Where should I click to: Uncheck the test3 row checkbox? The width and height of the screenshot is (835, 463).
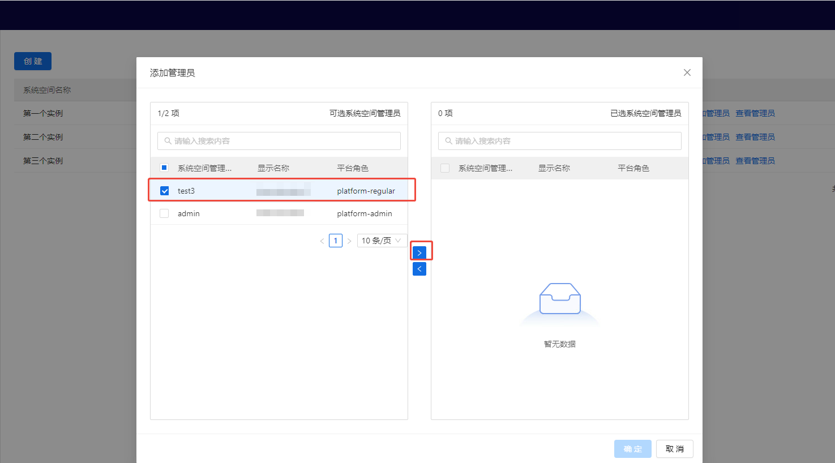click(x=164, y=191)
